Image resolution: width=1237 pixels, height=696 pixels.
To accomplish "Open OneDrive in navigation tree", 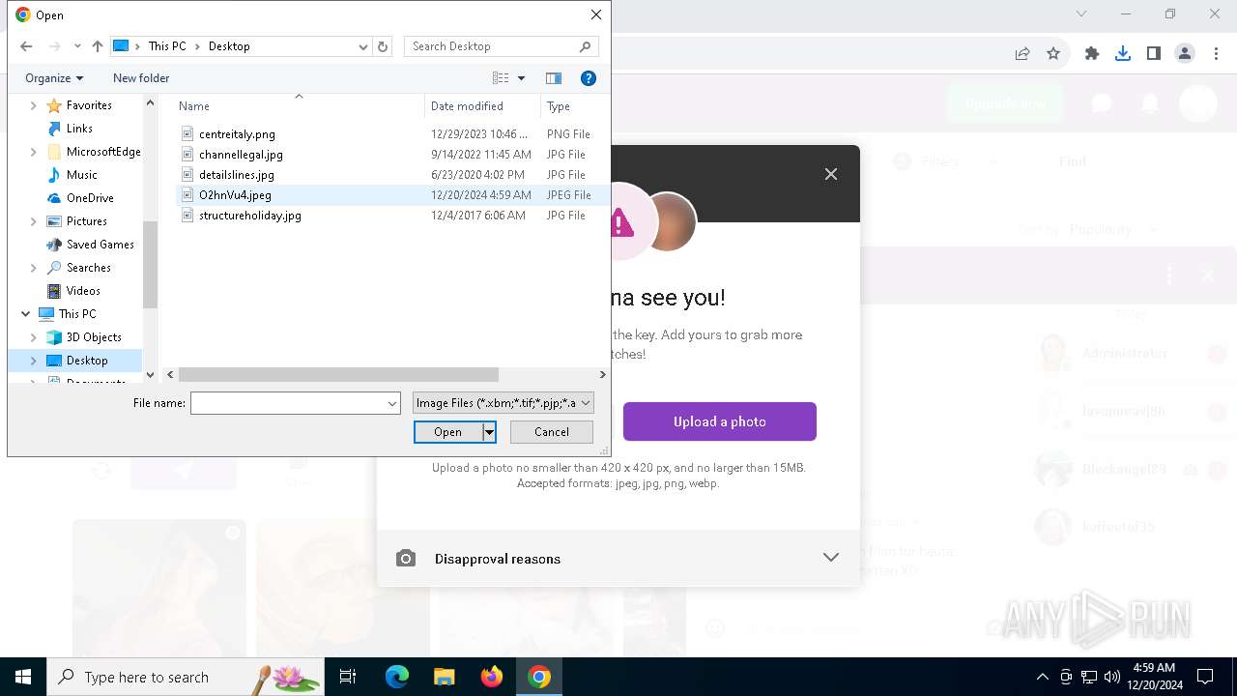I will coord(90,198).
